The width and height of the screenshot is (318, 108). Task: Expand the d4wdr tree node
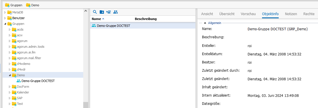9,69
